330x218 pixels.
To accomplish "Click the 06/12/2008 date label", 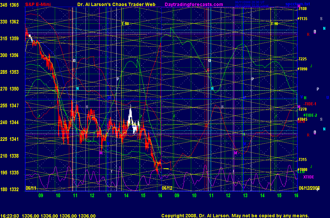I will 309,188.
